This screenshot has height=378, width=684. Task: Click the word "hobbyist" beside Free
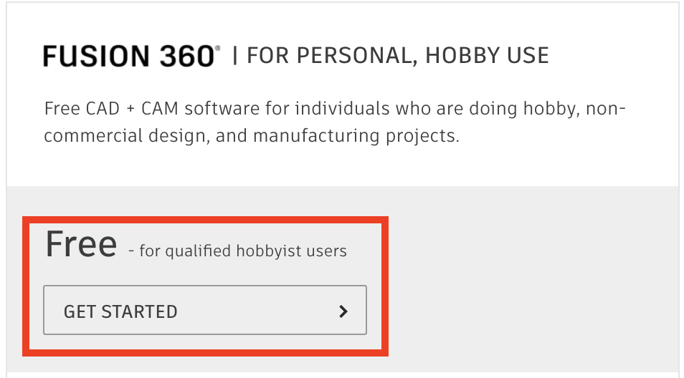click(262, 251)
